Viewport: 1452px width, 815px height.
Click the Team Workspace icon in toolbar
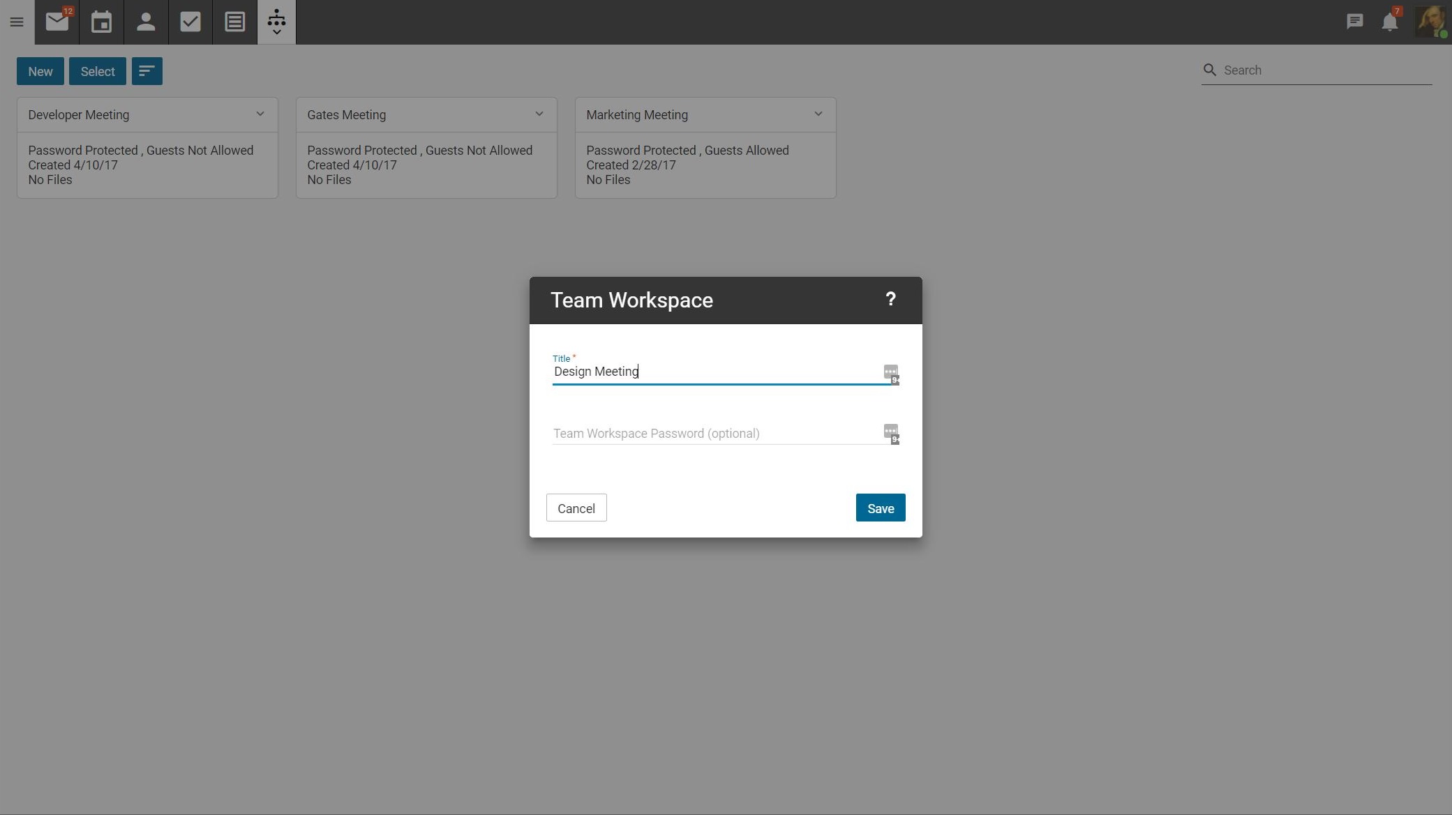point(276,22)
